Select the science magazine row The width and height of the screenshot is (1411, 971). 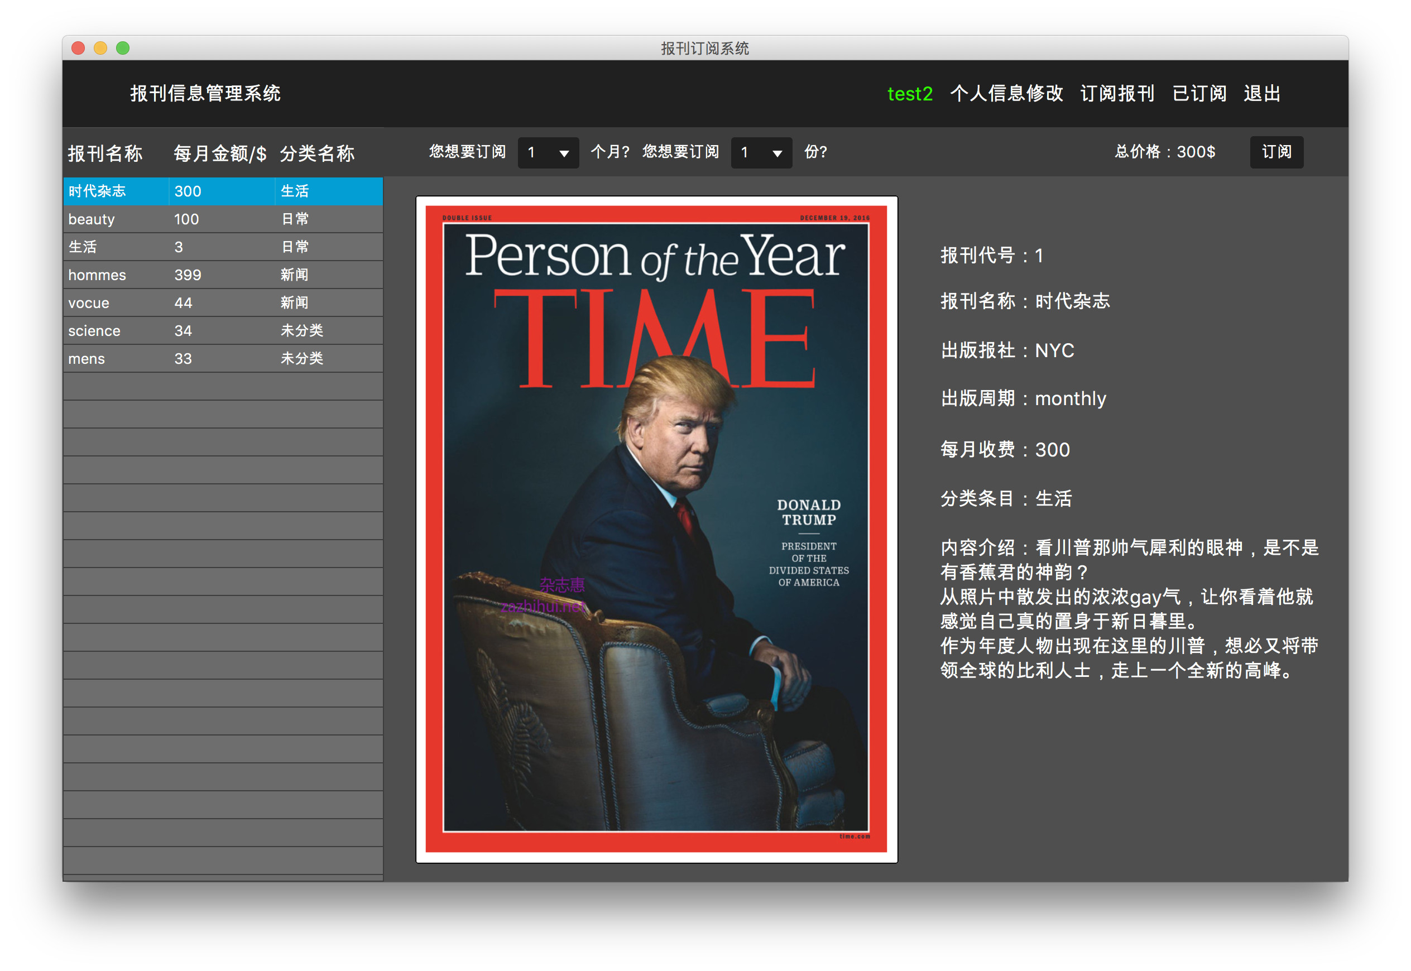[223, 331]
